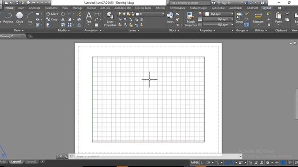
Task: Open Layer Properties manager
Action: pos(110,19)
